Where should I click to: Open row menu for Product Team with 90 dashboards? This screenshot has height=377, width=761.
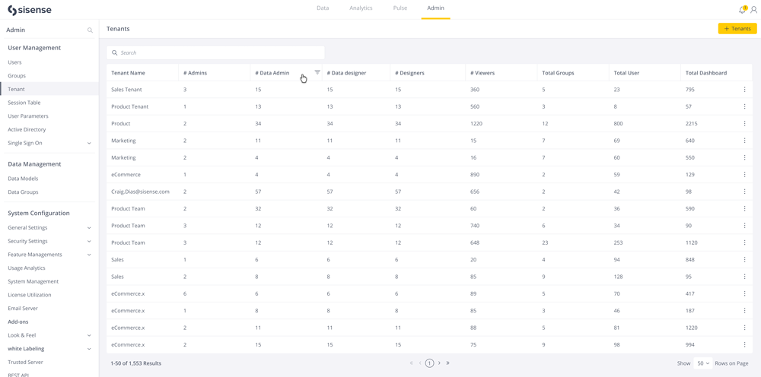pyautogui.click(x=744, y=225)
